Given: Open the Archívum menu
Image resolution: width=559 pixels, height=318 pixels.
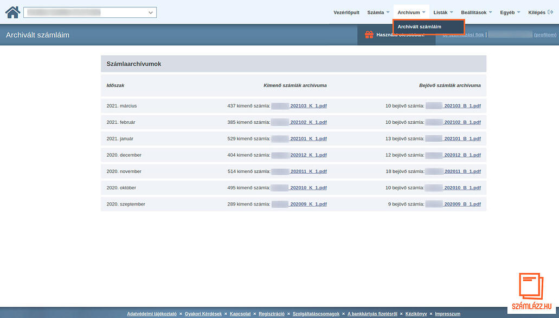Looking at the screenshot, I should (411, 12).
